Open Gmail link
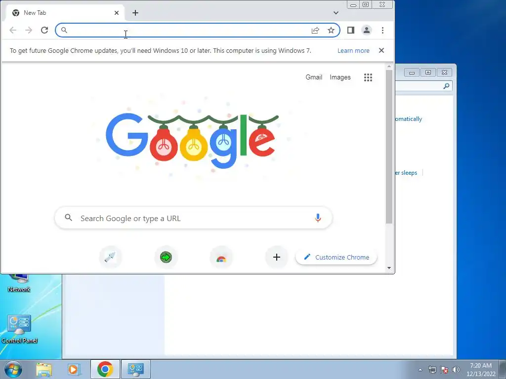 pyautogui.click(x=314, y=77)
